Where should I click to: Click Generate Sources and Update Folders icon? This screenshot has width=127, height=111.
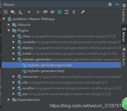click(13, 12)
